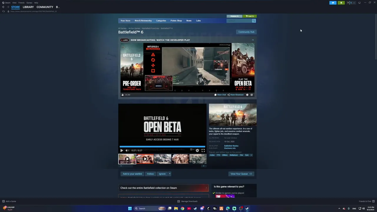Open Your Store menu
The height and width of the screenshot is (212, 377).
pos(125,21)
